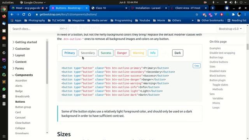Open Thunderbird mail from the dock

tap(4, 23)
